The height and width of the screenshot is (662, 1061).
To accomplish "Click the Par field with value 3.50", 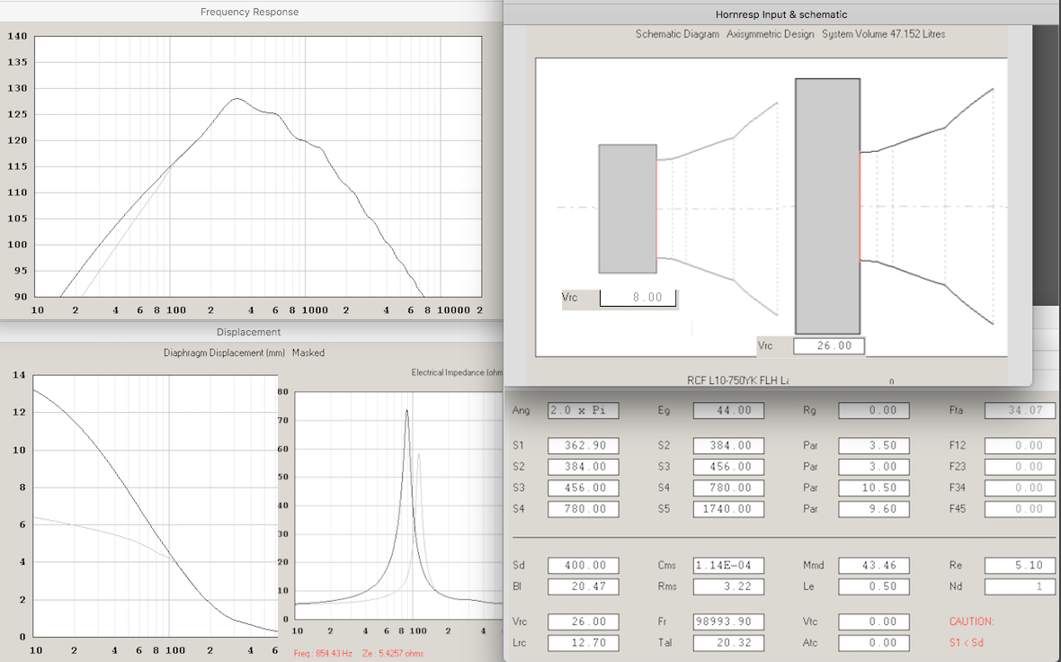I will pyautogui.click(x=874, y=445).
